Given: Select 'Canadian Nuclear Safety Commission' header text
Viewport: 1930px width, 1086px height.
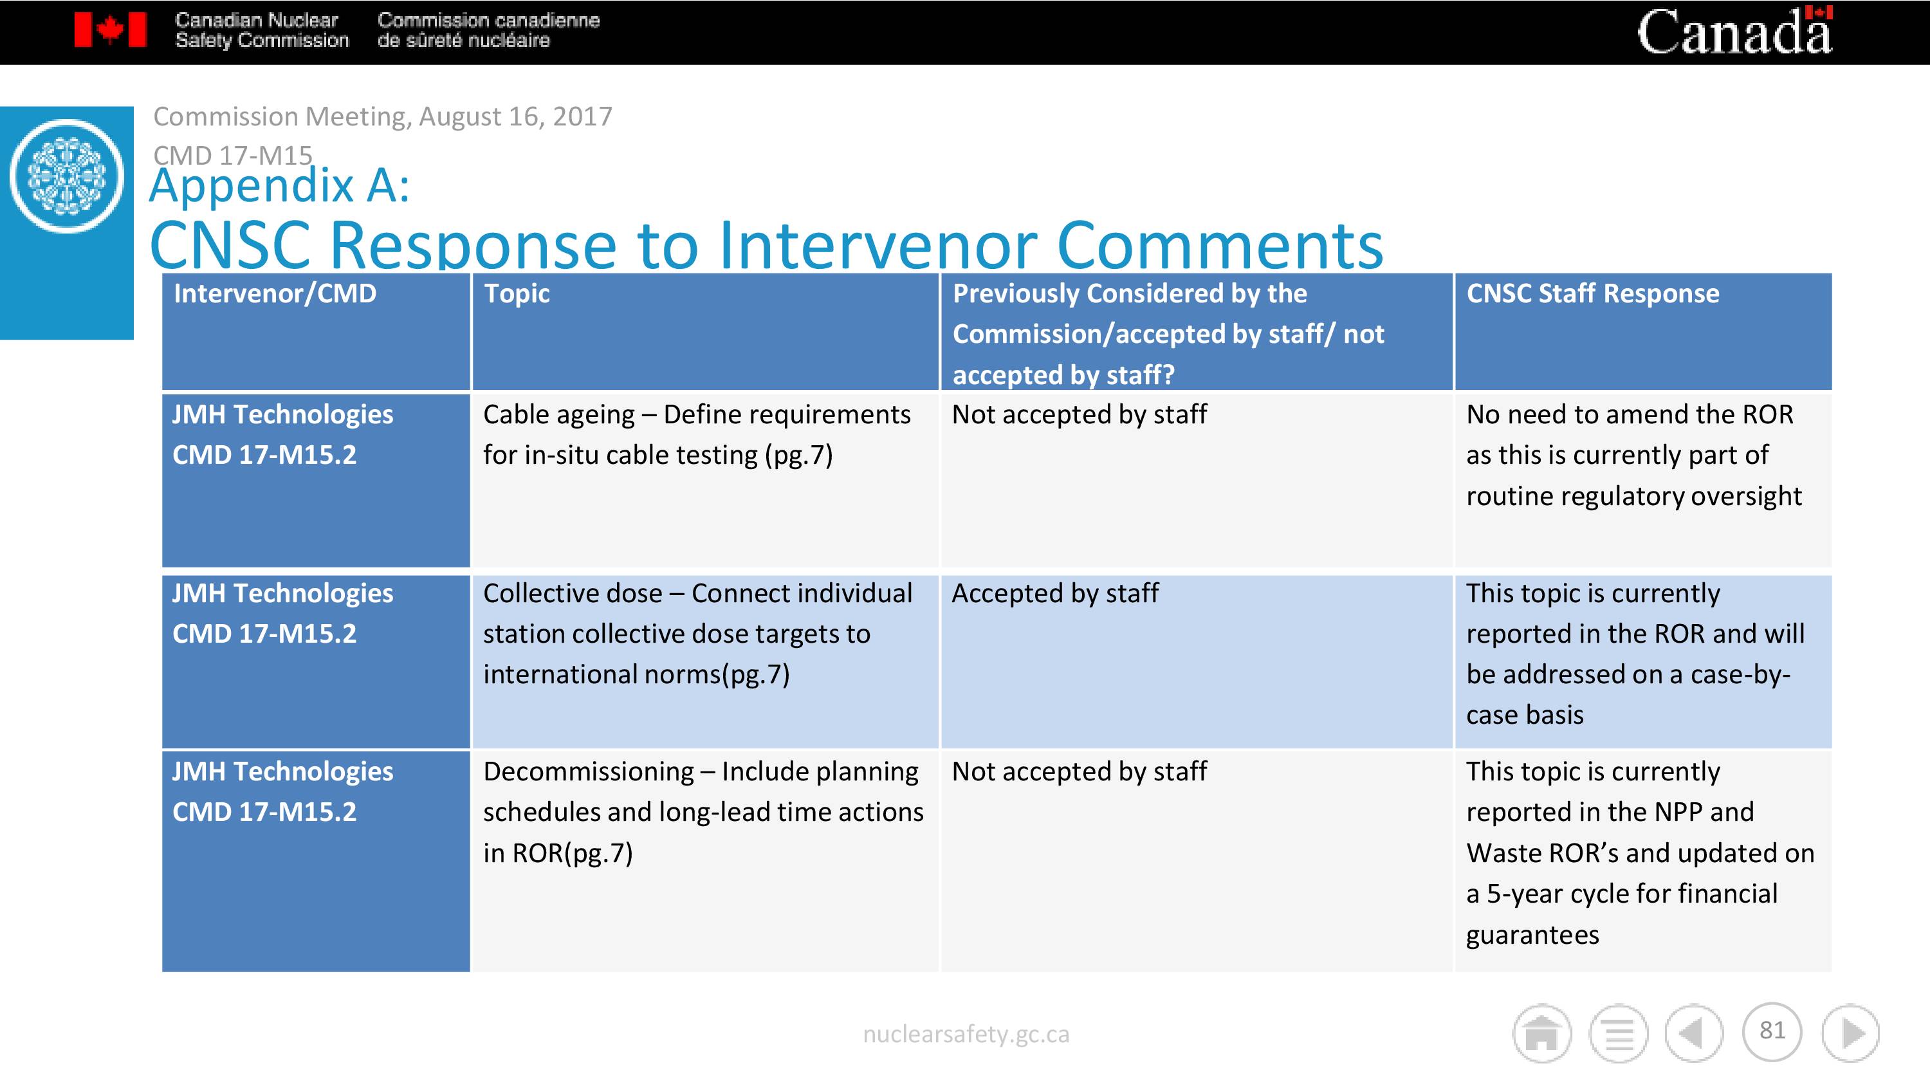Looking at the screenshot, I should pyautogui.click(x=261, y=31).
